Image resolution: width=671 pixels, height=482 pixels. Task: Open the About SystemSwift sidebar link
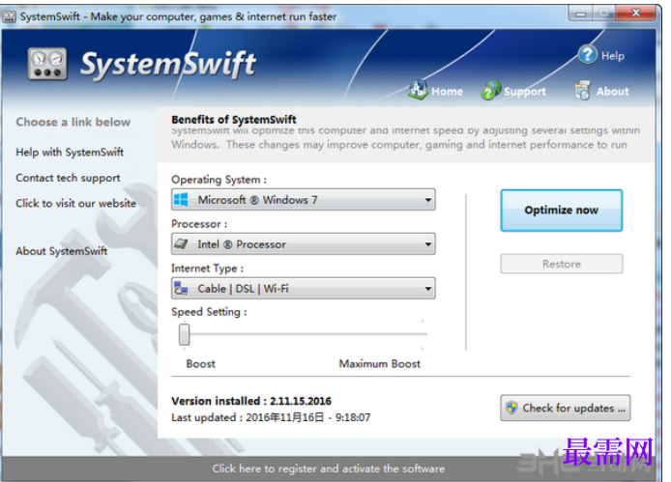62,251
